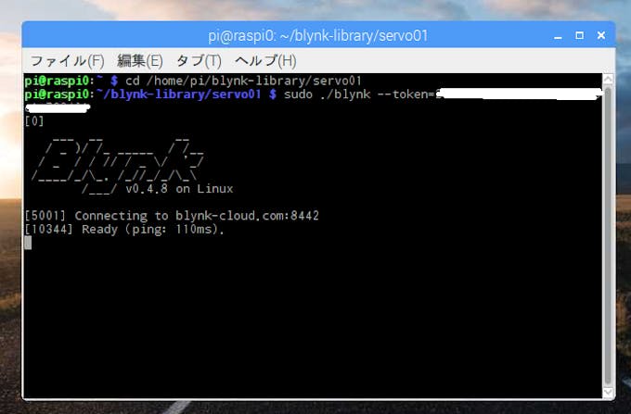Viewport: 631px width, 414px height.
Task: Click the scrollbar up arrow
Action: (x=608, y=79)
